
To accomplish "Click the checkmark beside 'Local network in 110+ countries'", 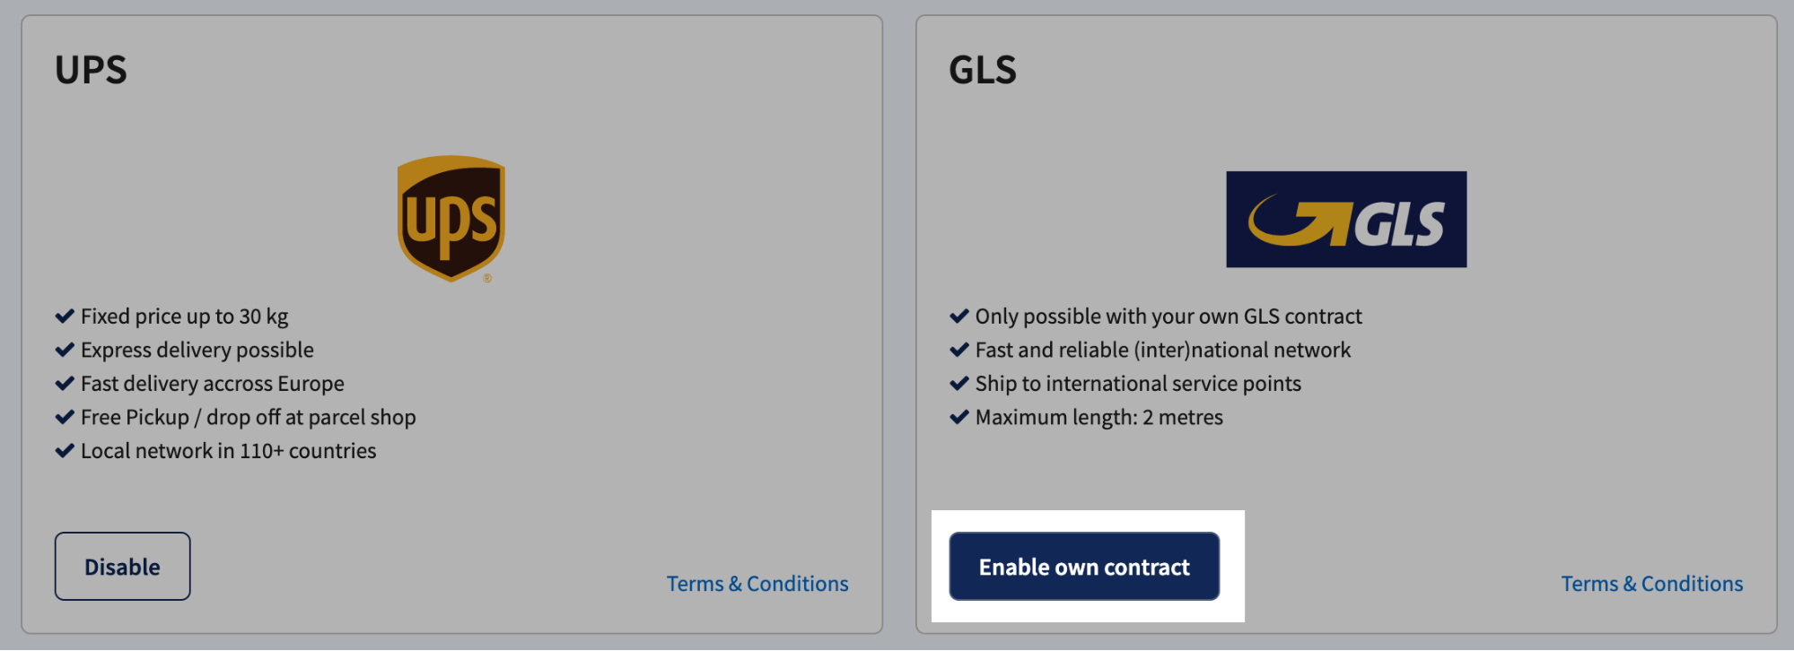I will tap(64, 450).
